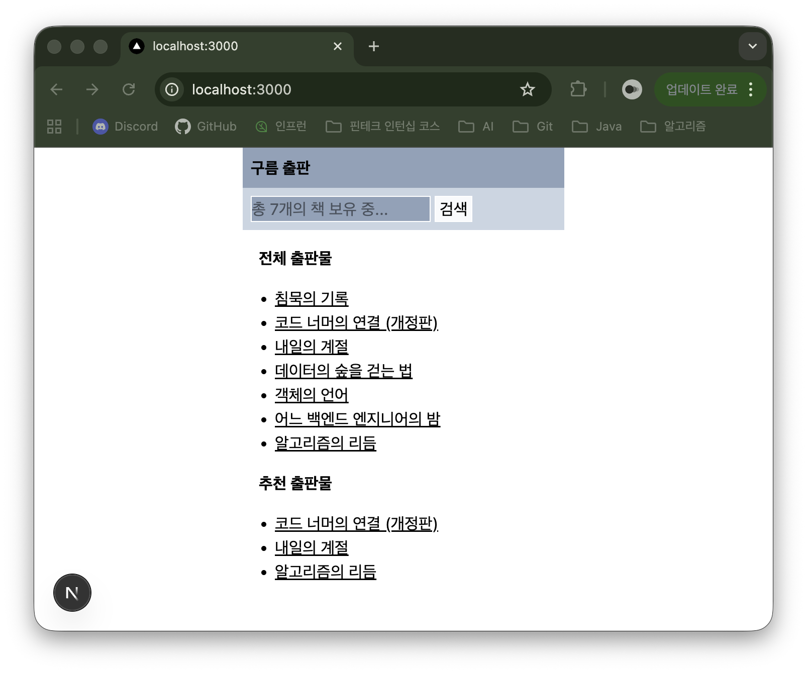Open the Chrome three-dot menu
The image size is (807, 673).
click(x=751, y=89)
